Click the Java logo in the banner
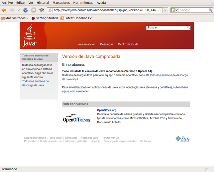This screenshot has height=172, width=214. tap(30, 35)
